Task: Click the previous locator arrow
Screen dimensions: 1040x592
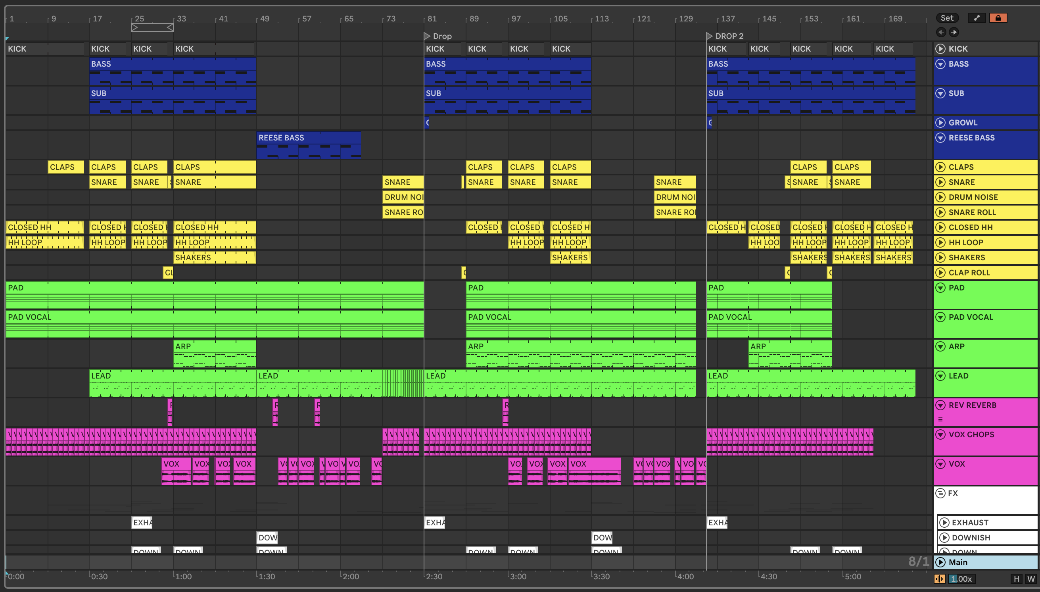Action: tap(941, 32)
